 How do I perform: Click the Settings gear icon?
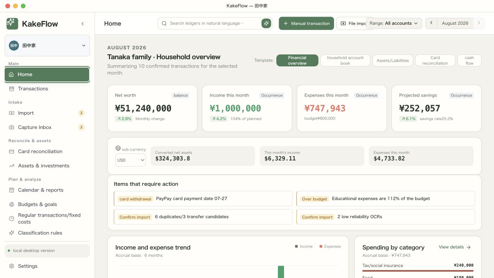[11, 266]
